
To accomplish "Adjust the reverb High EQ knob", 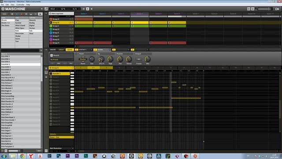I will pos(110,59).
